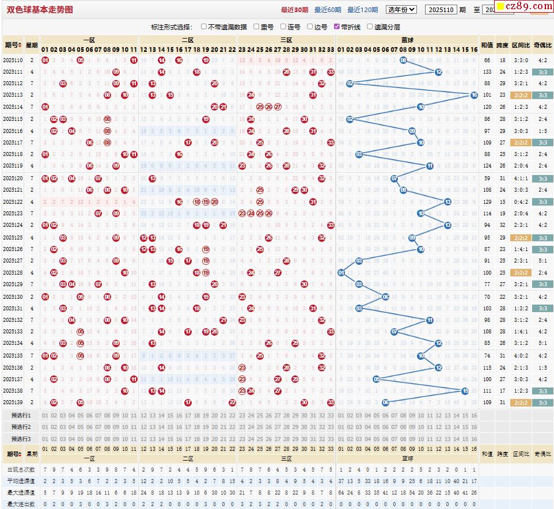Tick the 重号 checkbox
This screenshot has height=509, width=554.
[x=256, y=26]
